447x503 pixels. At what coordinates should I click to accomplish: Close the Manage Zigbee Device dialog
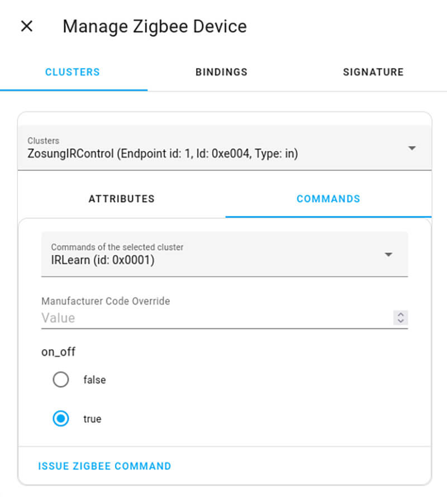point(27,26)
